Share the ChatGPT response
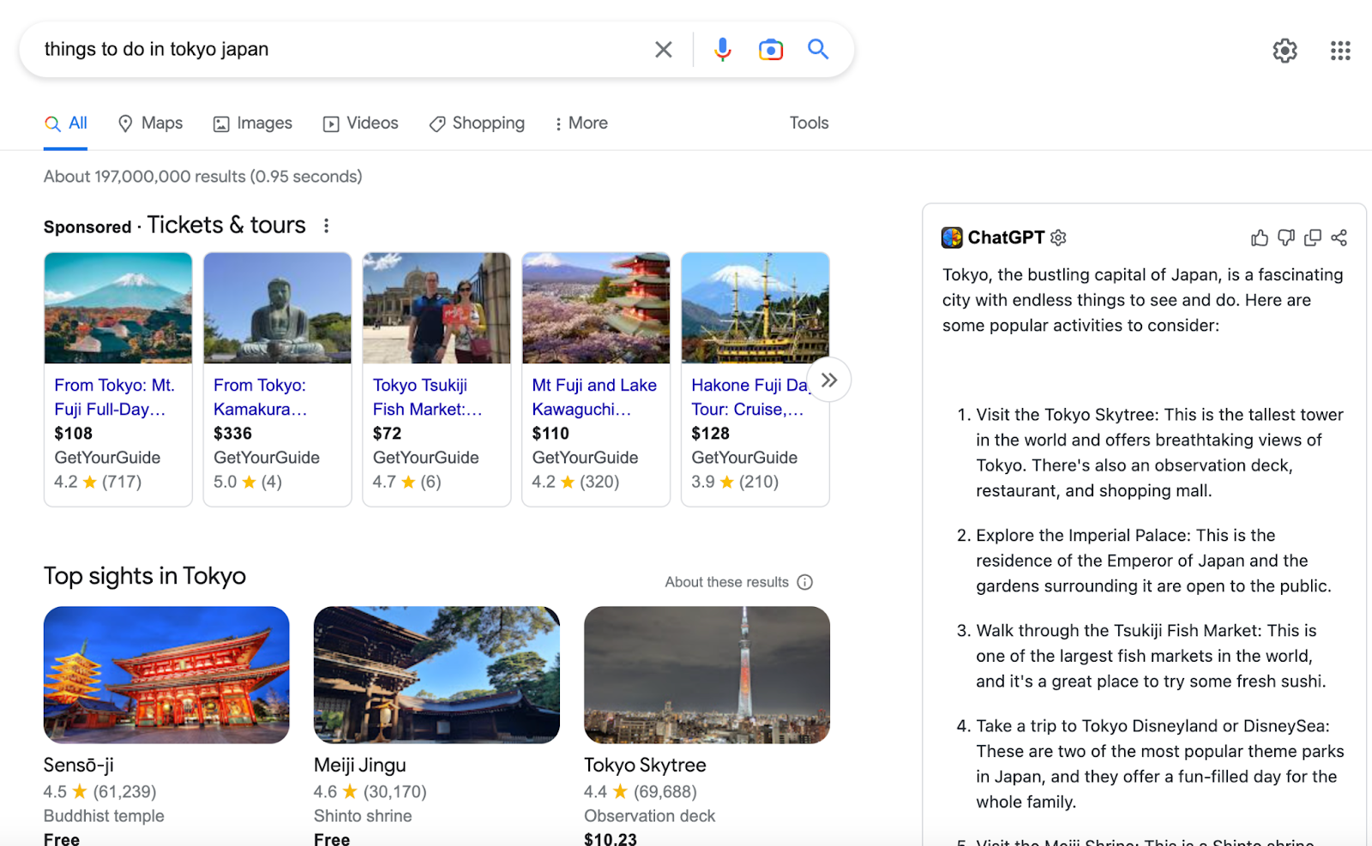The height and width of the screenshot is (846, 1372). (1339, 237)
